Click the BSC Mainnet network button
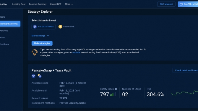This screenshot has height=111, width=198. click(166, 4)
